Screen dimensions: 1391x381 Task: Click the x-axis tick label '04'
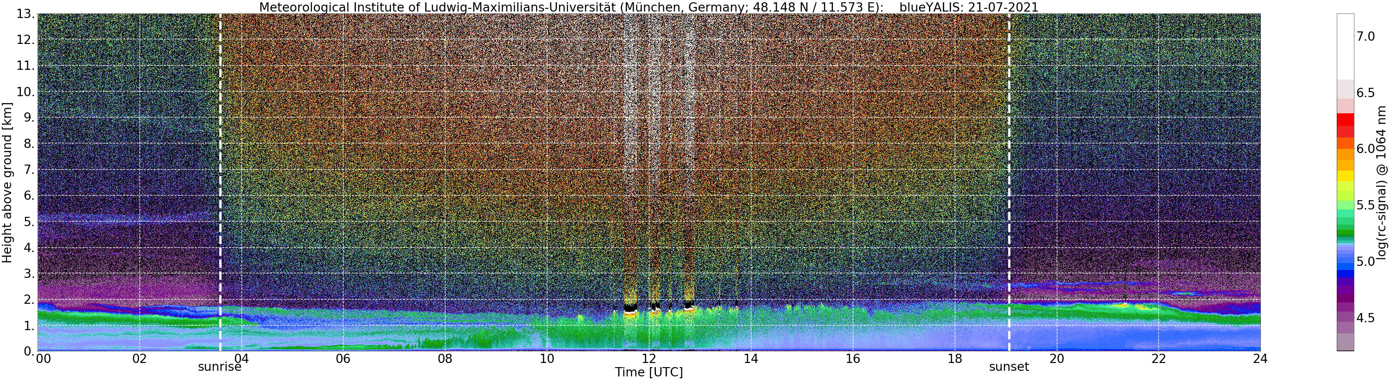241,358
